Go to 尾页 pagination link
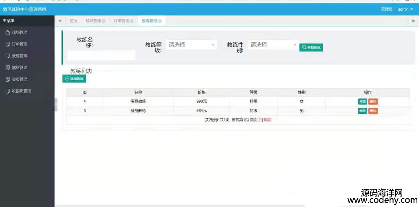 [x=267, y=120]
